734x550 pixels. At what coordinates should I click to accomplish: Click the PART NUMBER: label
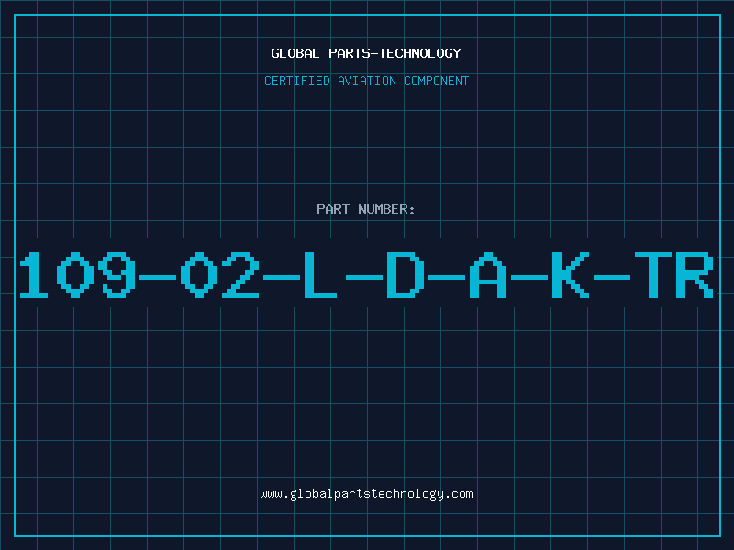tap(366, 209)
